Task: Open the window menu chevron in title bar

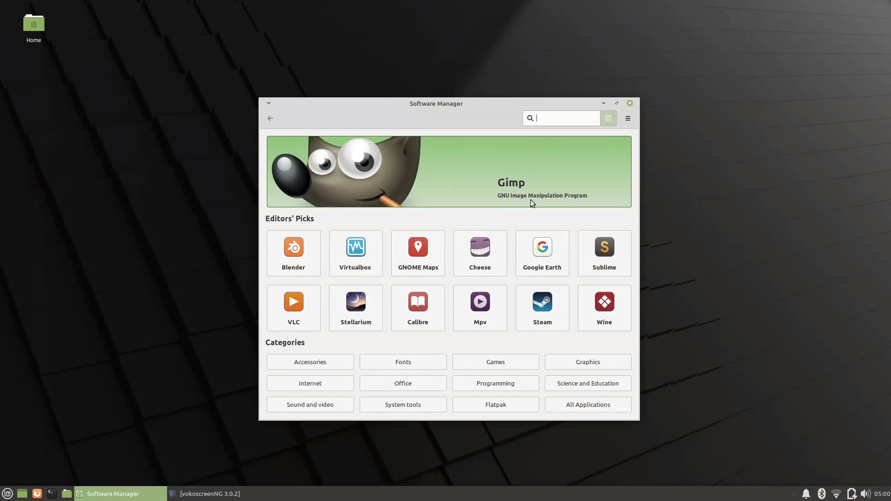Action: [x=269, y=103]
